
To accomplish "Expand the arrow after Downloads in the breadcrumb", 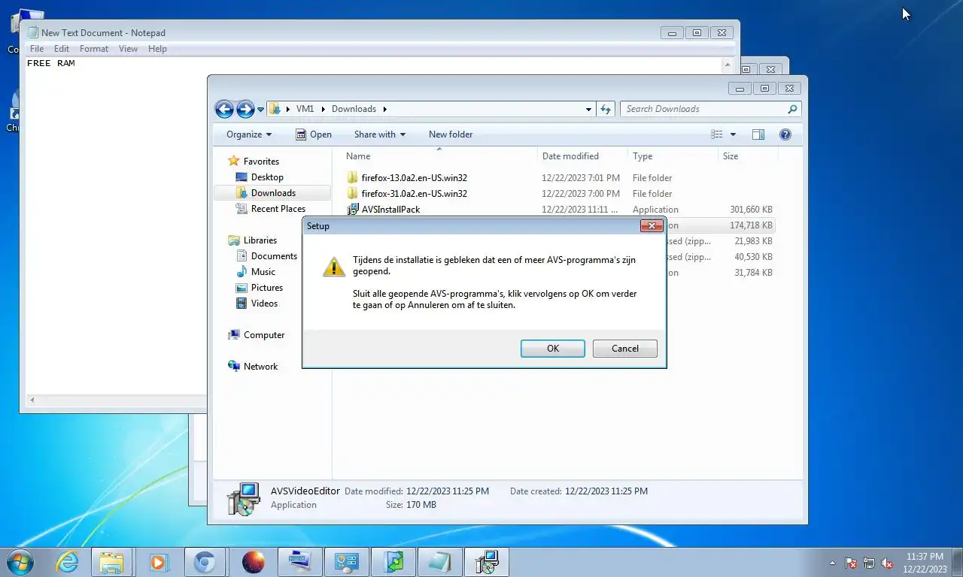I will [x=384, y=109].
